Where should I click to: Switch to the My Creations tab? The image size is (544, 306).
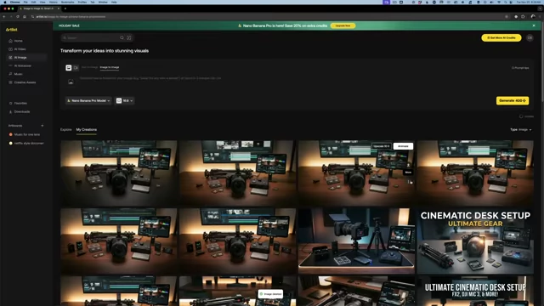[x=87, y=130]
